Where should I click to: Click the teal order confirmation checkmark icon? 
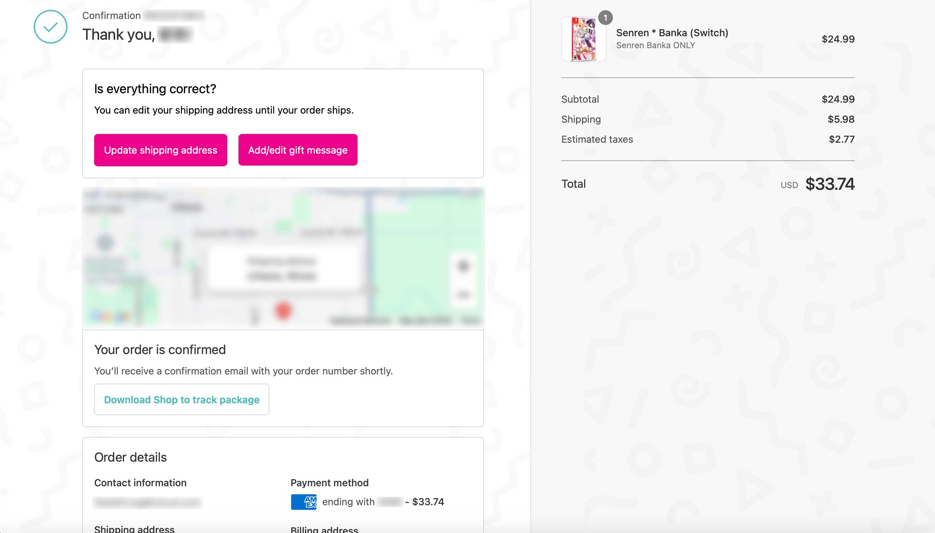pyautogui.click(x=51, y=27)
